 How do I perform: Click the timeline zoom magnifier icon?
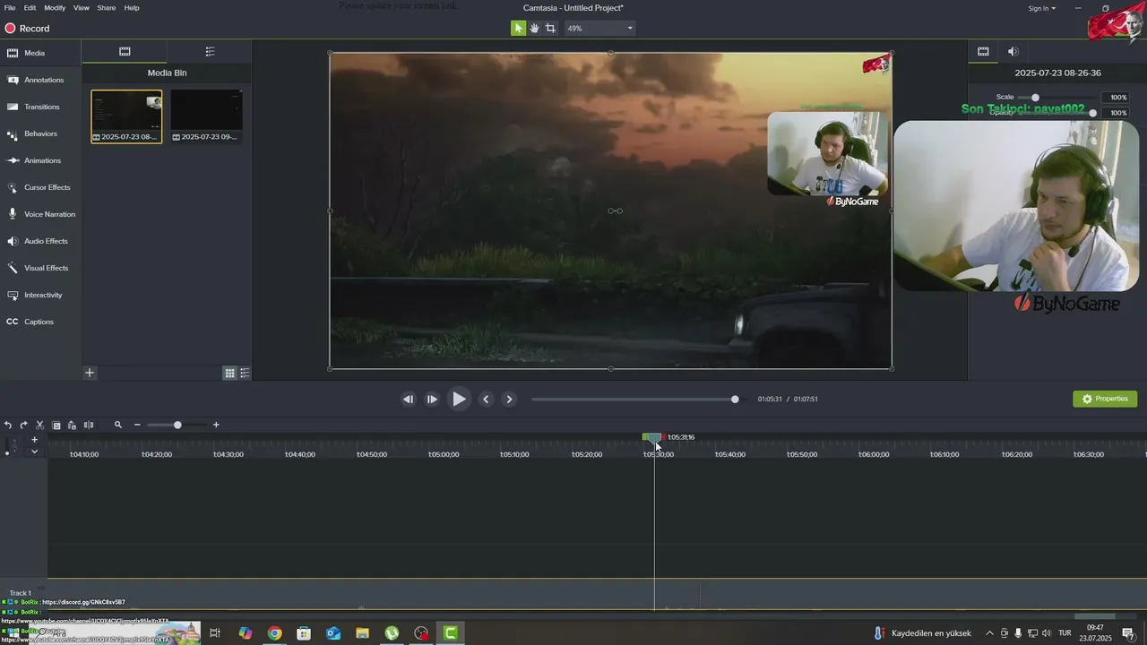tap(117, 426)
